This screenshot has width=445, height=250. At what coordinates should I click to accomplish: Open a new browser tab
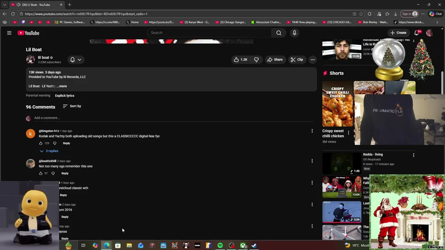pyautogui.click(x=70, y=5)
